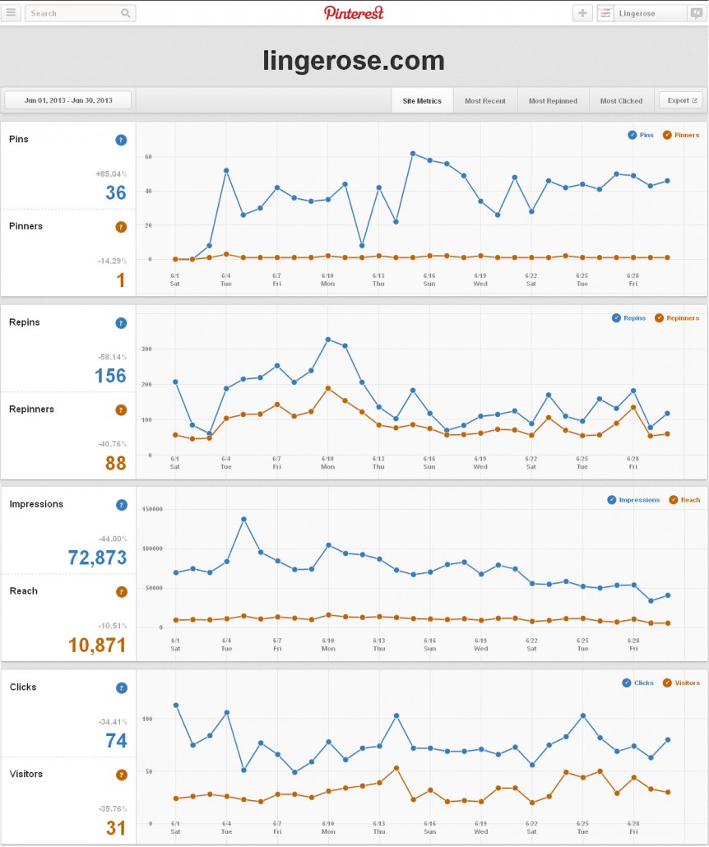Switch to the Most Recent tab

[x=485, y=101]
